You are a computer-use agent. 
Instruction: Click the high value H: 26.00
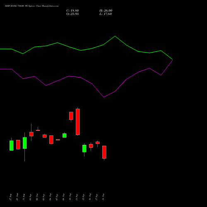point(106,11)
